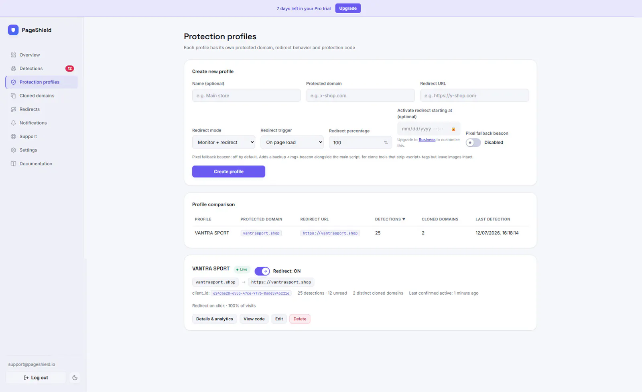Click the Business upgrade link
Screen dimensions: 642x392
tap(427, 140)
